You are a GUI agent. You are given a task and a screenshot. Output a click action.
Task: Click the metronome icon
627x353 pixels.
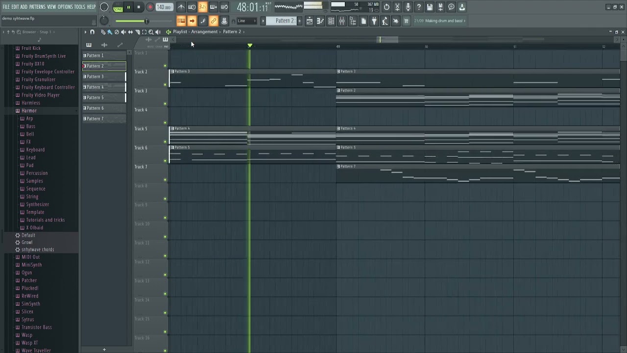181,7
